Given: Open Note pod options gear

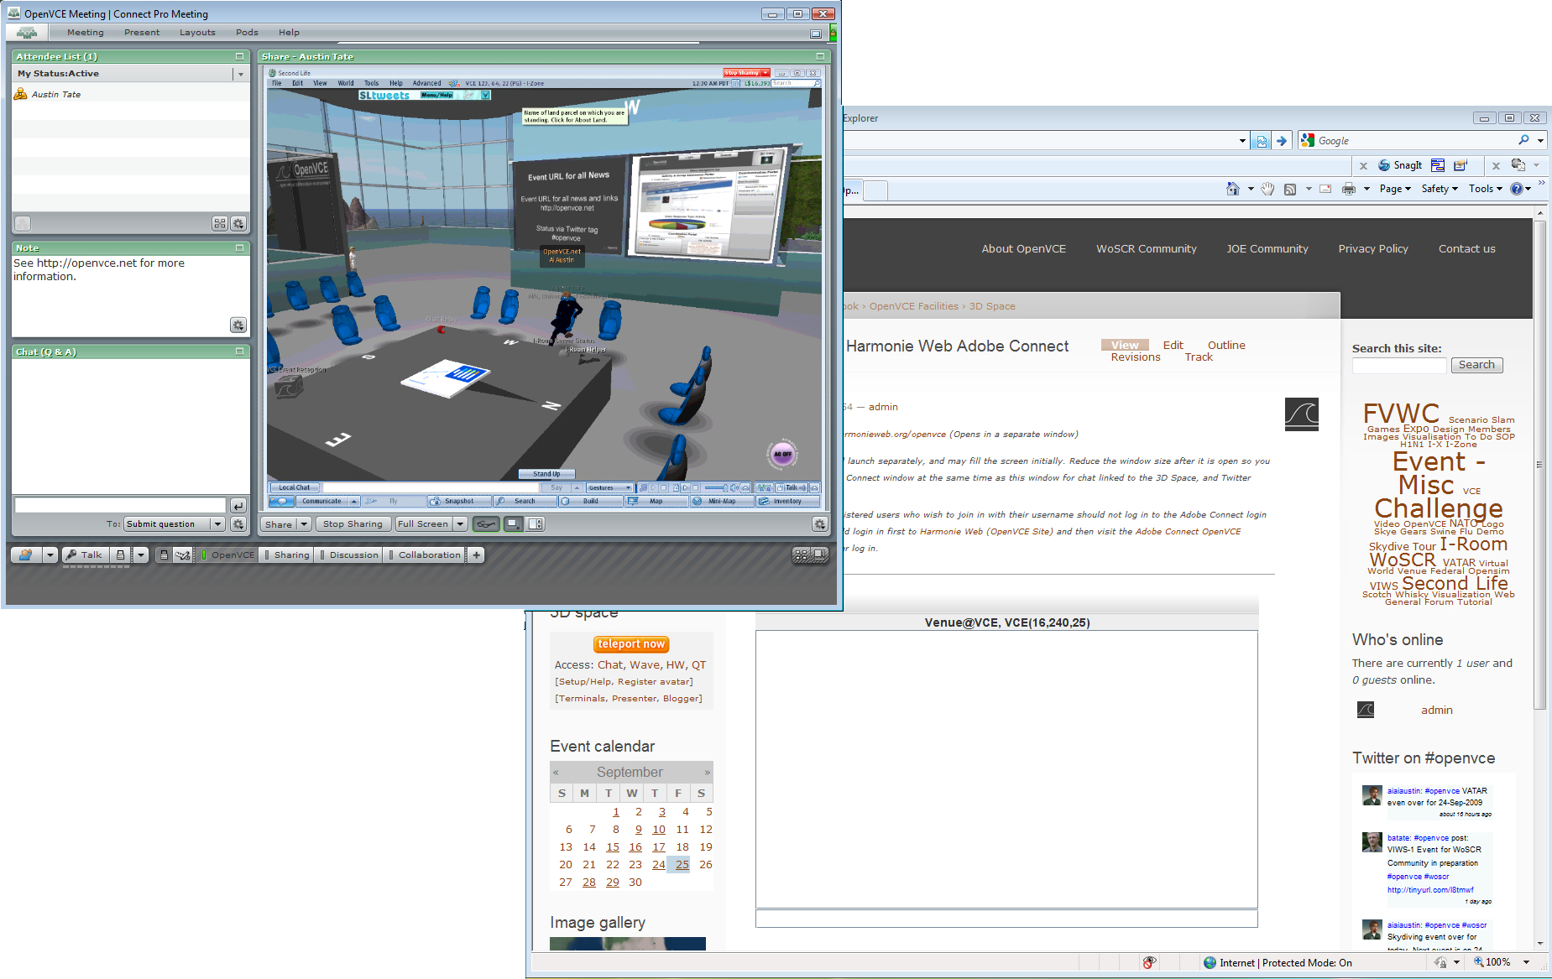Looking at the screenshot, I should [x=239, y=325].
